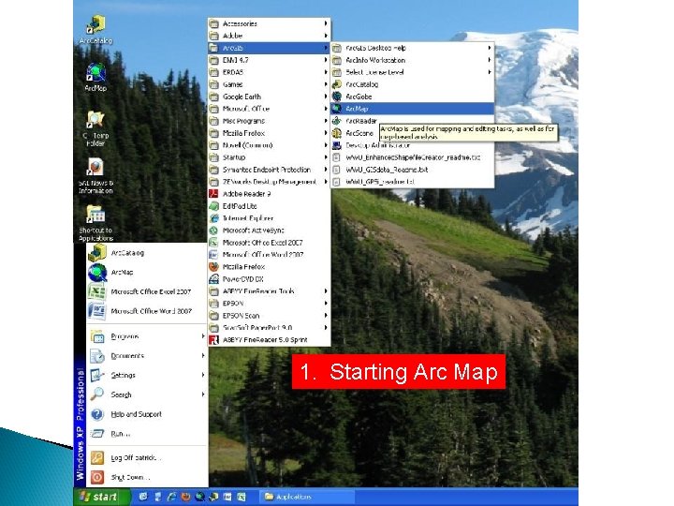Click Shut Down in Start menu
Image resolution: width=674 pixels, height=506 pixels.
[x=147, y=477]
